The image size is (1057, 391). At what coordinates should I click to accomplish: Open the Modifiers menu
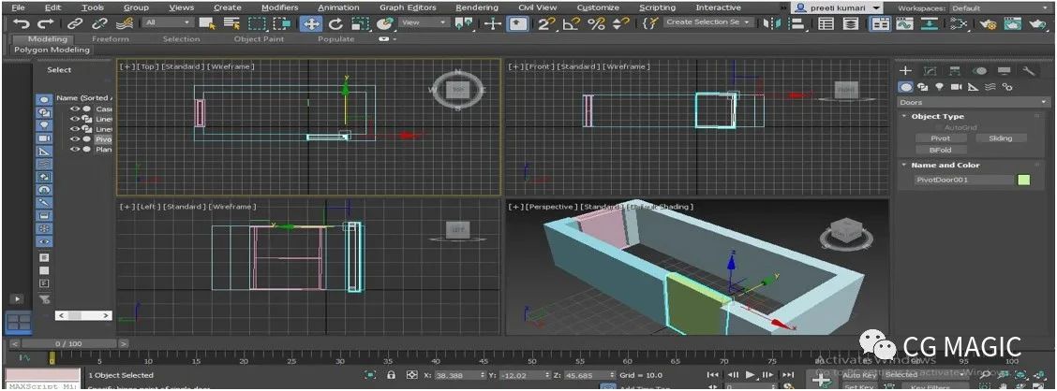pyautogui.click(x=280, y=8)
